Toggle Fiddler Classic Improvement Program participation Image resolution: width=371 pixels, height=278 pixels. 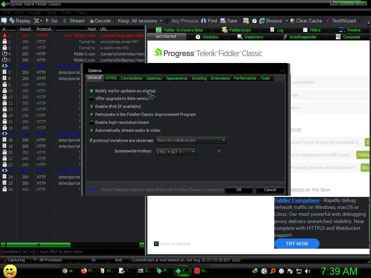(x=91, y=114)
